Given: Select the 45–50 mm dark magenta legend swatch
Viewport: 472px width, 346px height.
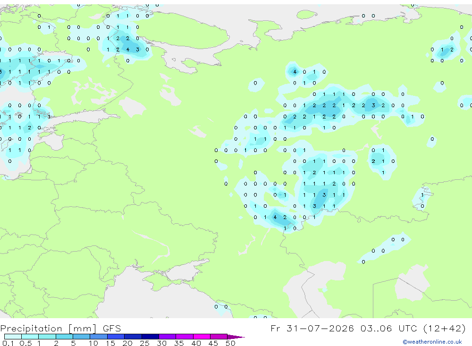Looking at the screenshot, I should (x=219, y=337).
